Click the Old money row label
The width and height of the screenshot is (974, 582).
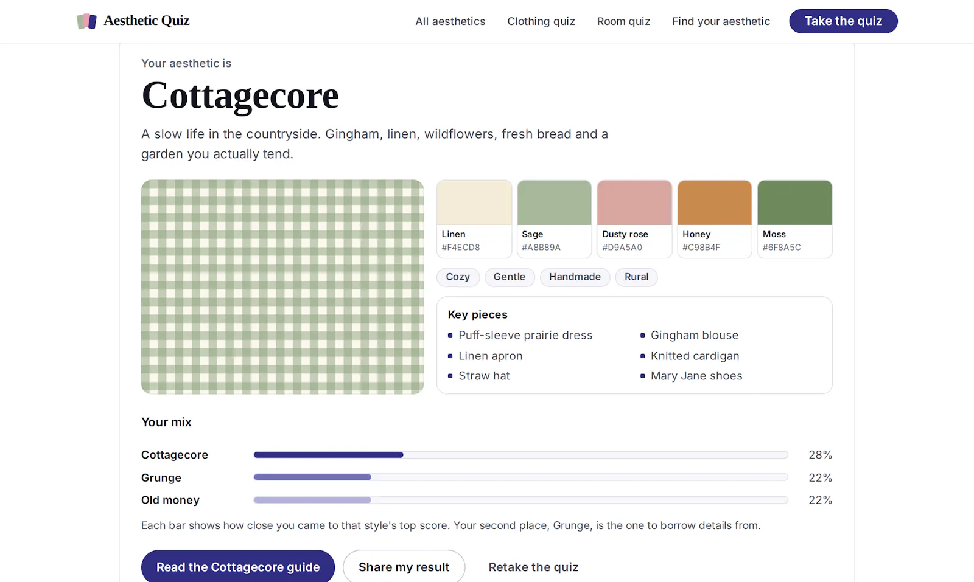(170, 500)
